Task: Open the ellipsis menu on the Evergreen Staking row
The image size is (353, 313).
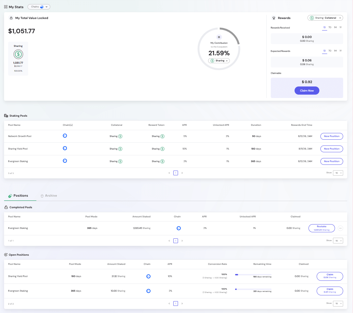Action: pyautogui.click(x=340, y=228)
